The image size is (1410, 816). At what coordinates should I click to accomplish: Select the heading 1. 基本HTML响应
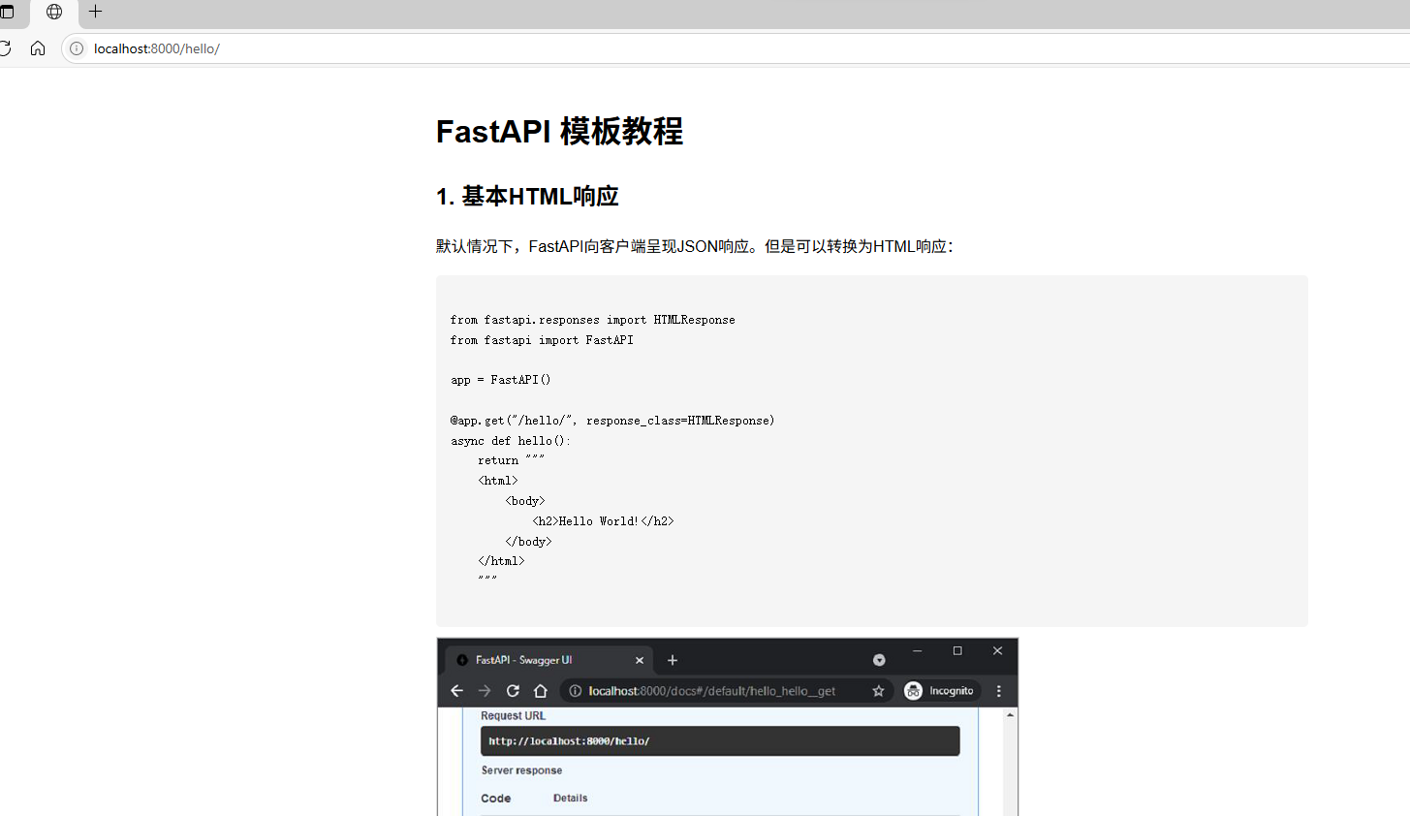(x=527, y=197)
